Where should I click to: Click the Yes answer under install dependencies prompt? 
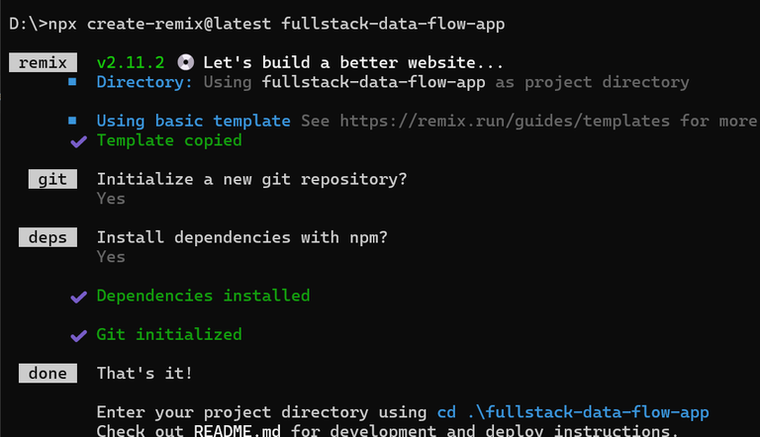[111, 257]
